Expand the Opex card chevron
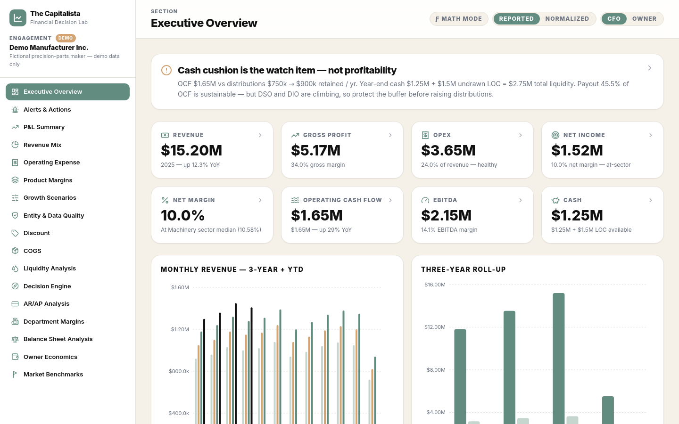 (521, 135)
